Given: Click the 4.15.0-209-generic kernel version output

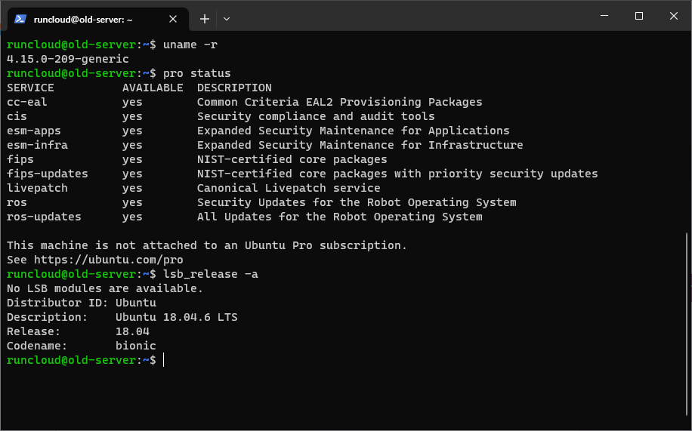Looking at the screenshot, I should 68,59.
